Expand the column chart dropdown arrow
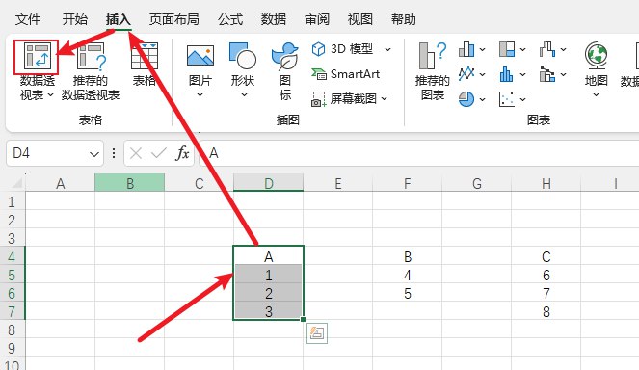This screenshot has height=370, width=639. [483, 50]
